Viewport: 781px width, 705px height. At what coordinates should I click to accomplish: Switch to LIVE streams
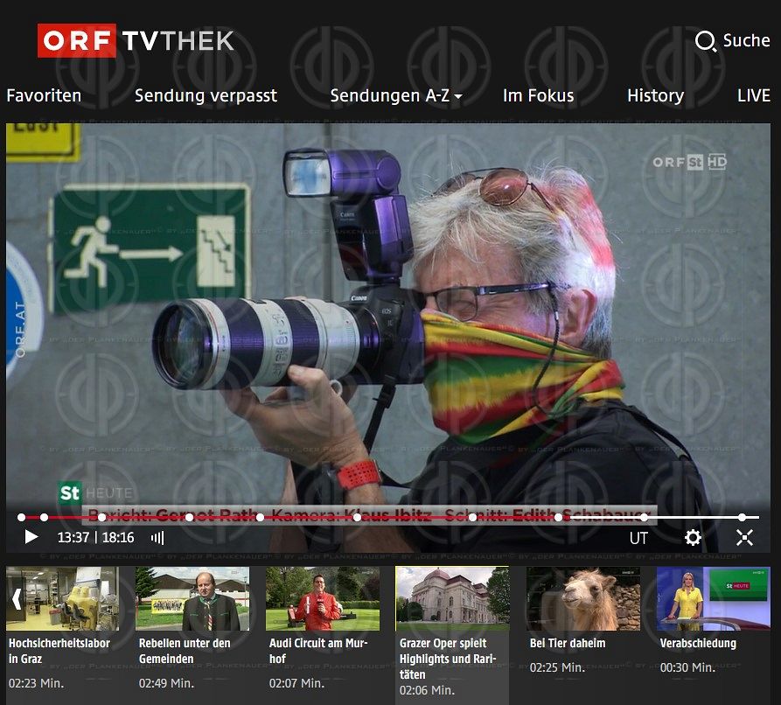pos(753,95)
